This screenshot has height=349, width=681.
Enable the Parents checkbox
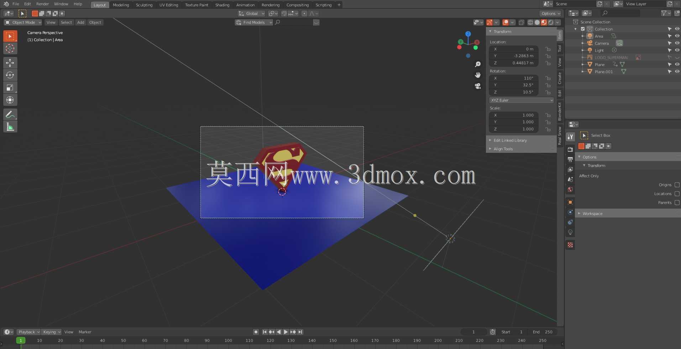pyautogui.click(x=677, y=203)
